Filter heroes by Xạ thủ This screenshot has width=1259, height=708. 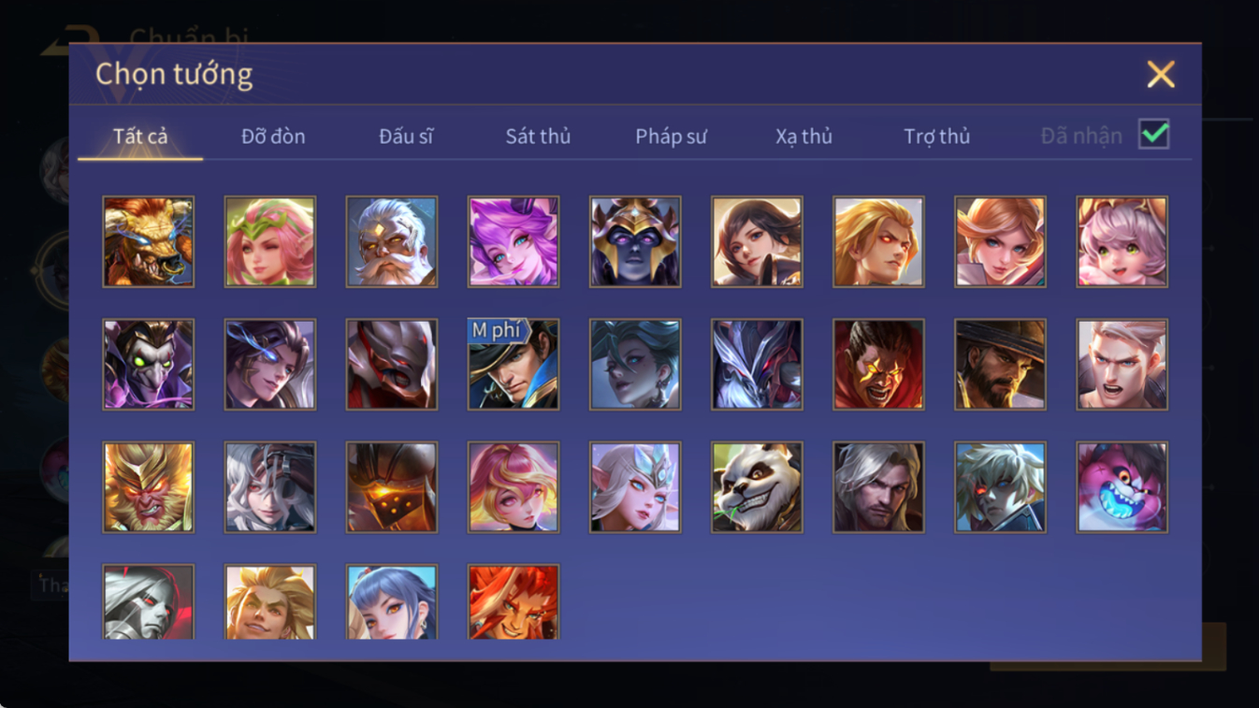(803, 137)
